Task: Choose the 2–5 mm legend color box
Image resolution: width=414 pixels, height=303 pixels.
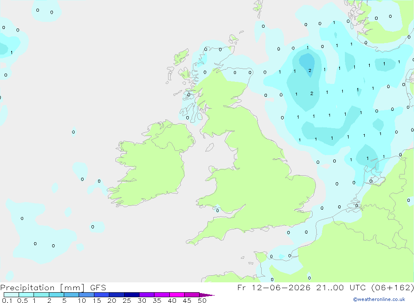Action: [x=56, y=295]
